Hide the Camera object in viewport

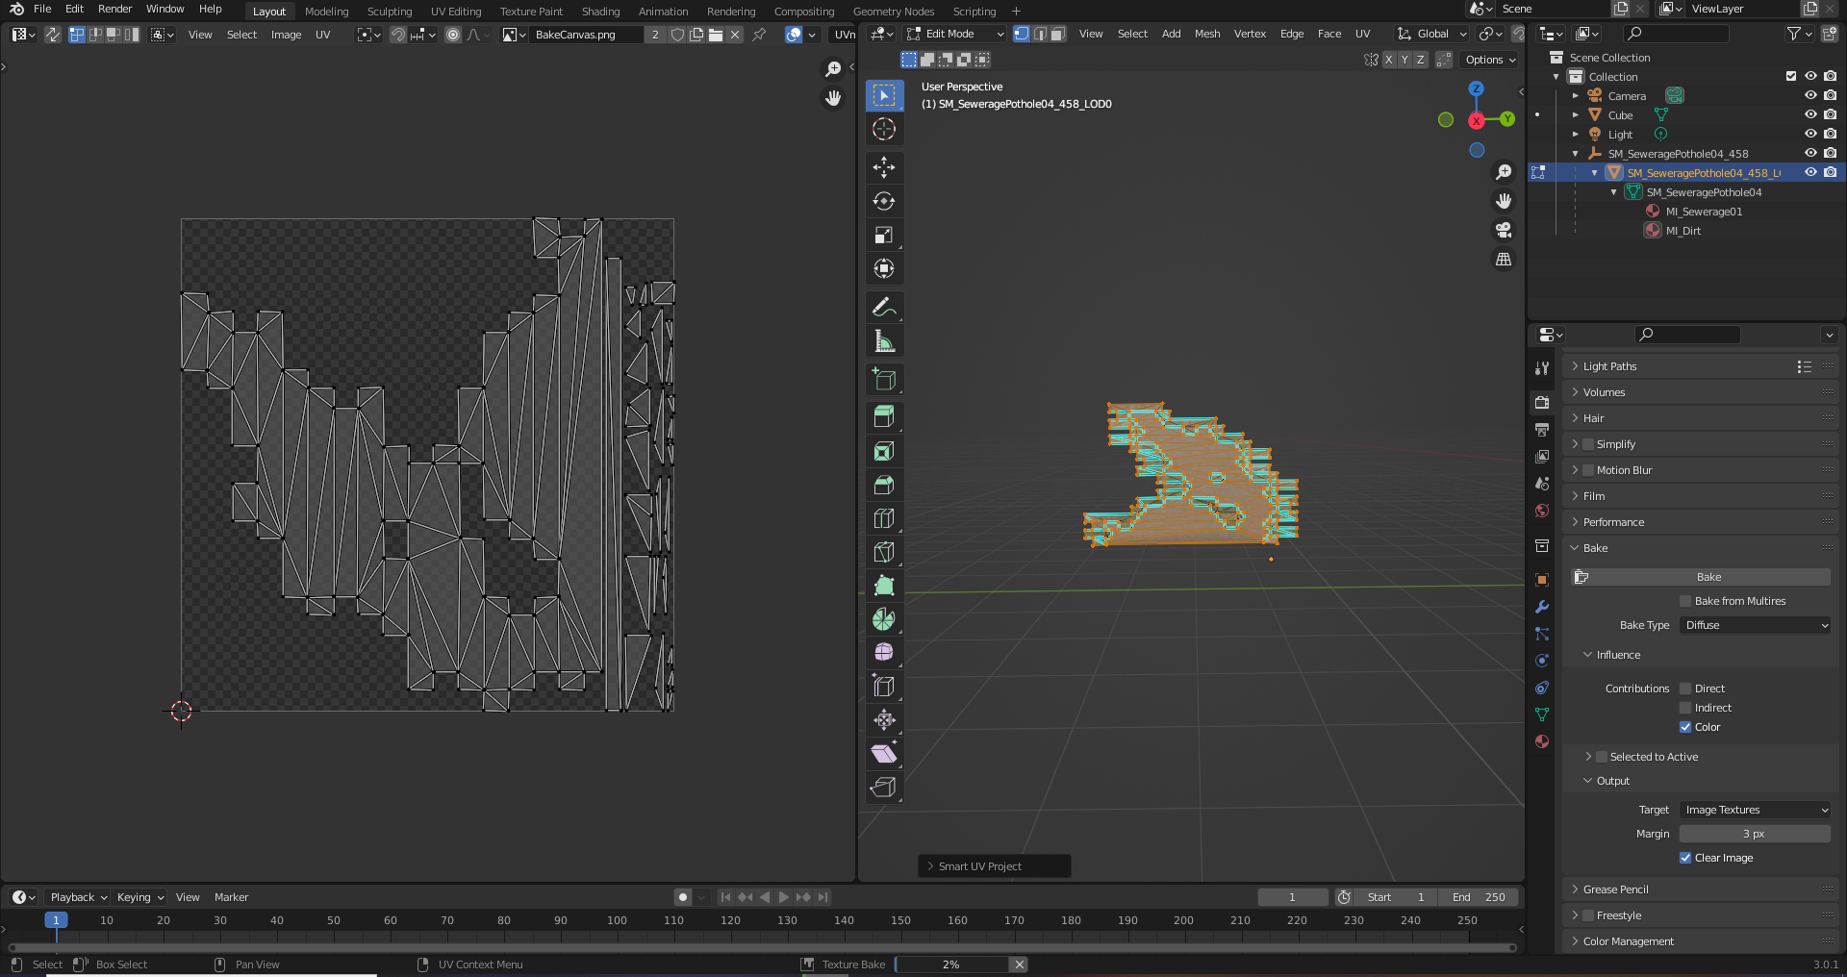pyautogui.click(x=1810, y=95)
